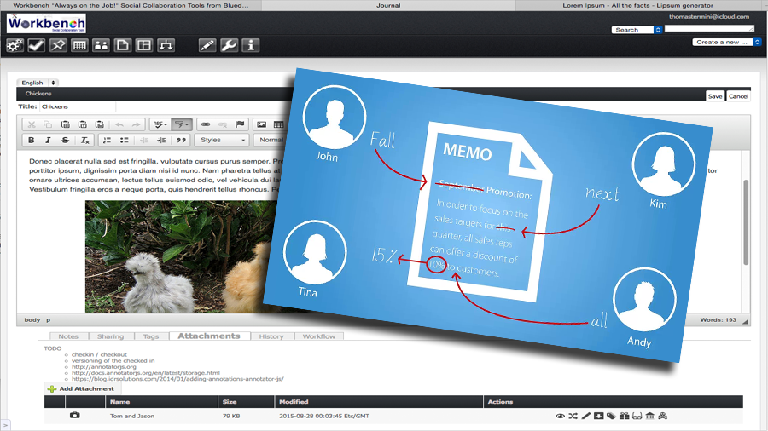This screenshot has height=431, width=768.
Task: Click the Cancel button
Action: tap(739, 96)
